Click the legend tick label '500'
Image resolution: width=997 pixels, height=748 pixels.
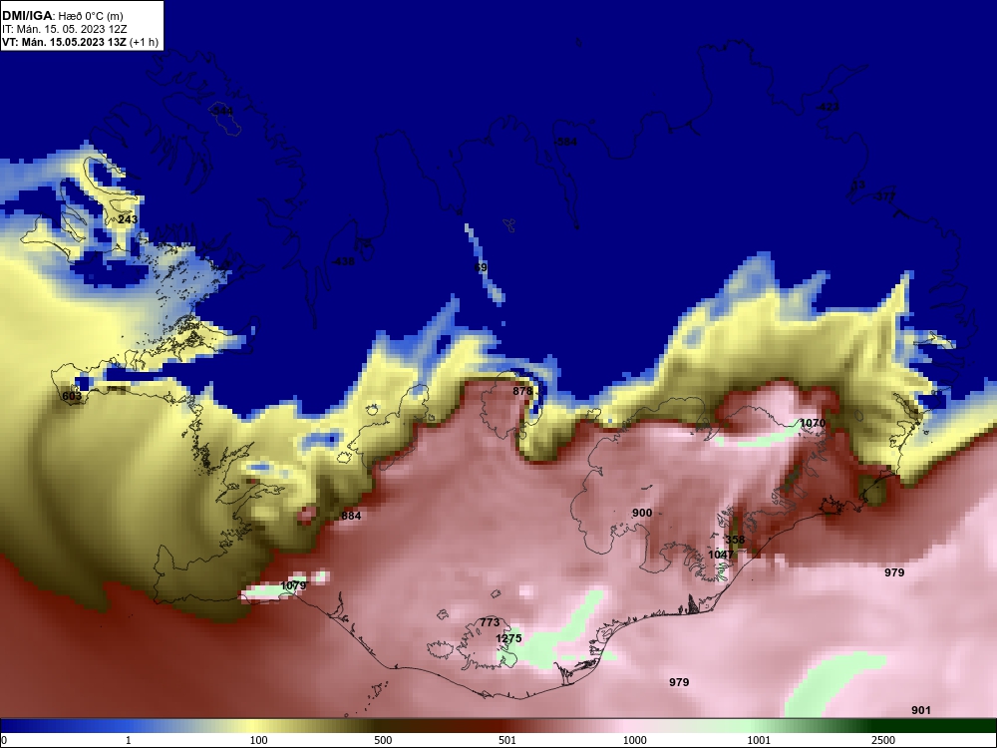coord(383,740)
